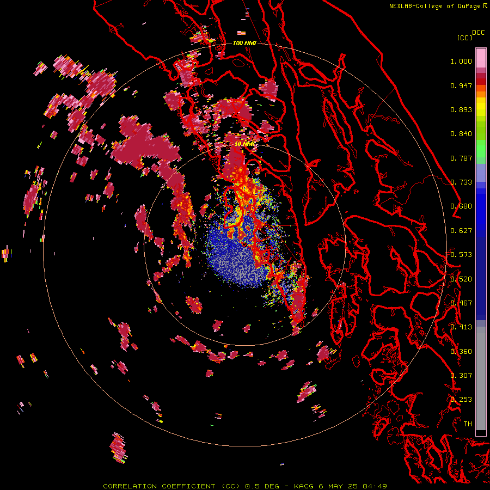The width and height of the screenshot is (490, 490).
Task: Pick the orange swatch below 0.947
Action: click(481, 94)
